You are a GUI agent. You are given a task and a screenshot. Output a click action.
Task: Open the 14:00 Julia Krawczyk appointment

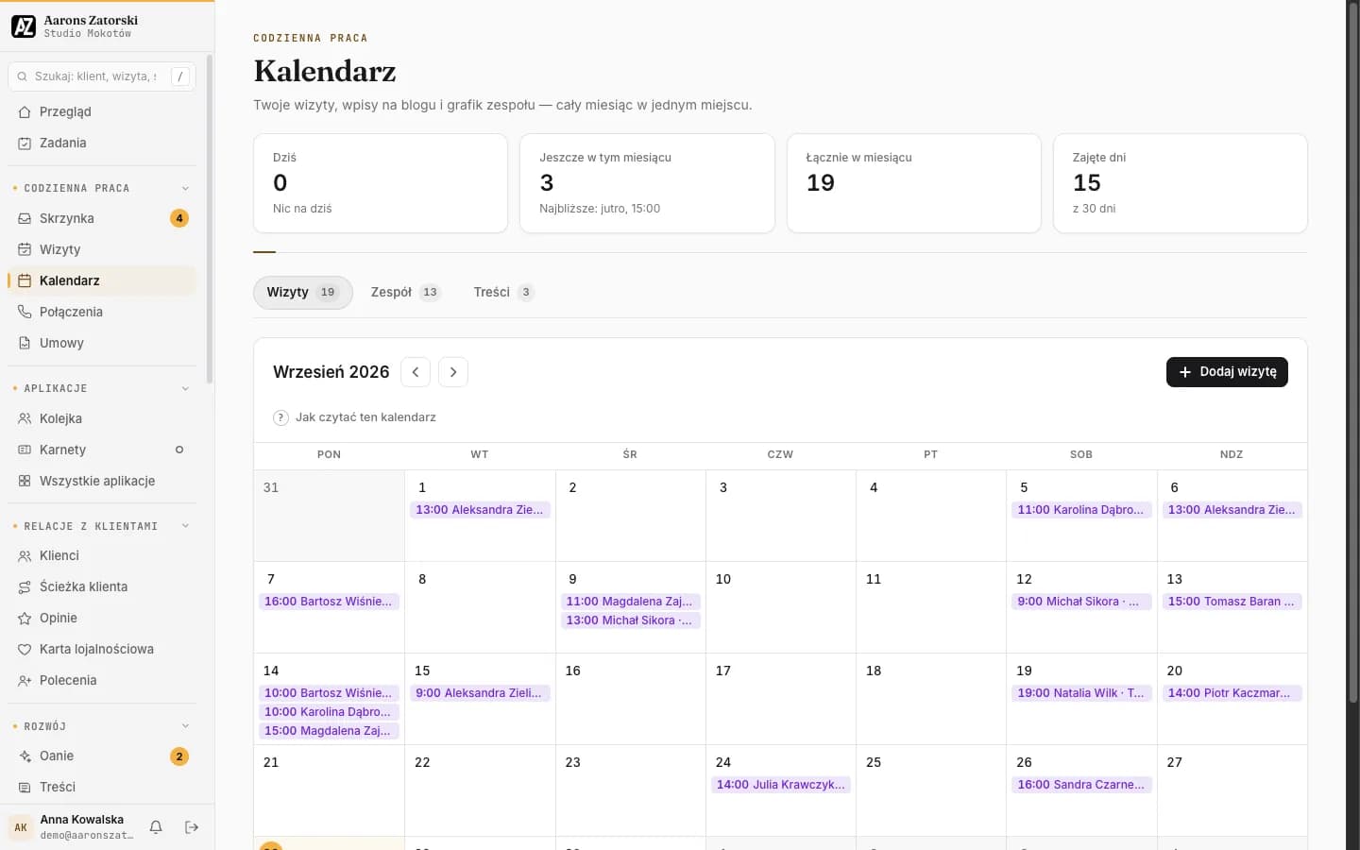click(780, 785)
